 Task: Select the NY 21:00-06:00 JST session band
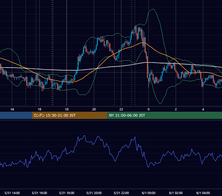point(164,115)
